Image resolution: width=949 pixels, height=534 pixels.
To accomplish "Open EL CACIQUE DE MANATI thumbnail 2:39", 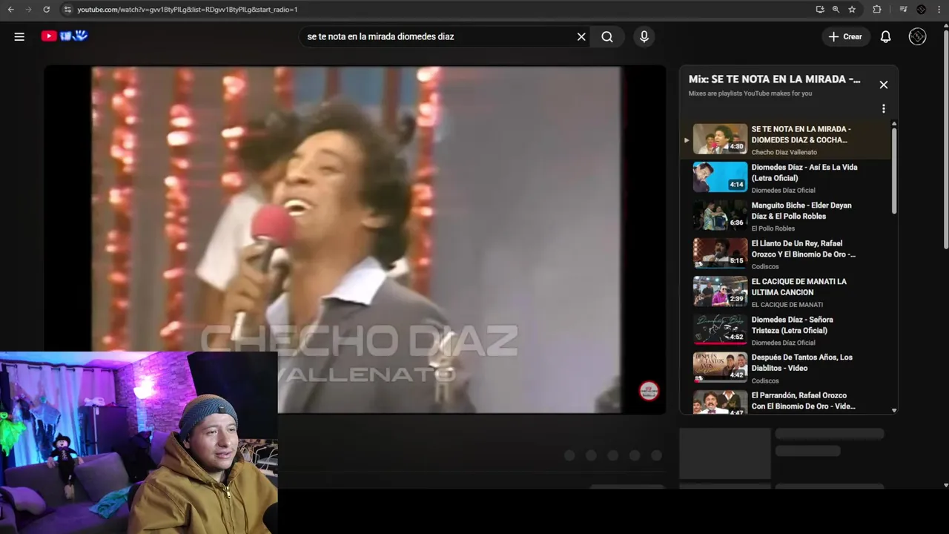I will tap(720, 291).
